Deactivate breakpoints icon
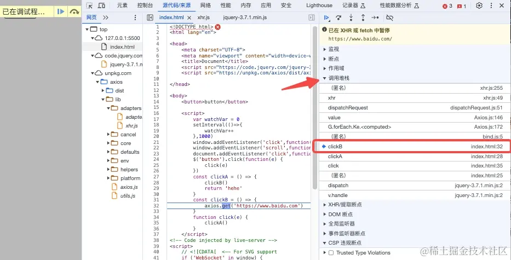Viewport: 511px width, 260px height. pos(389,18)
